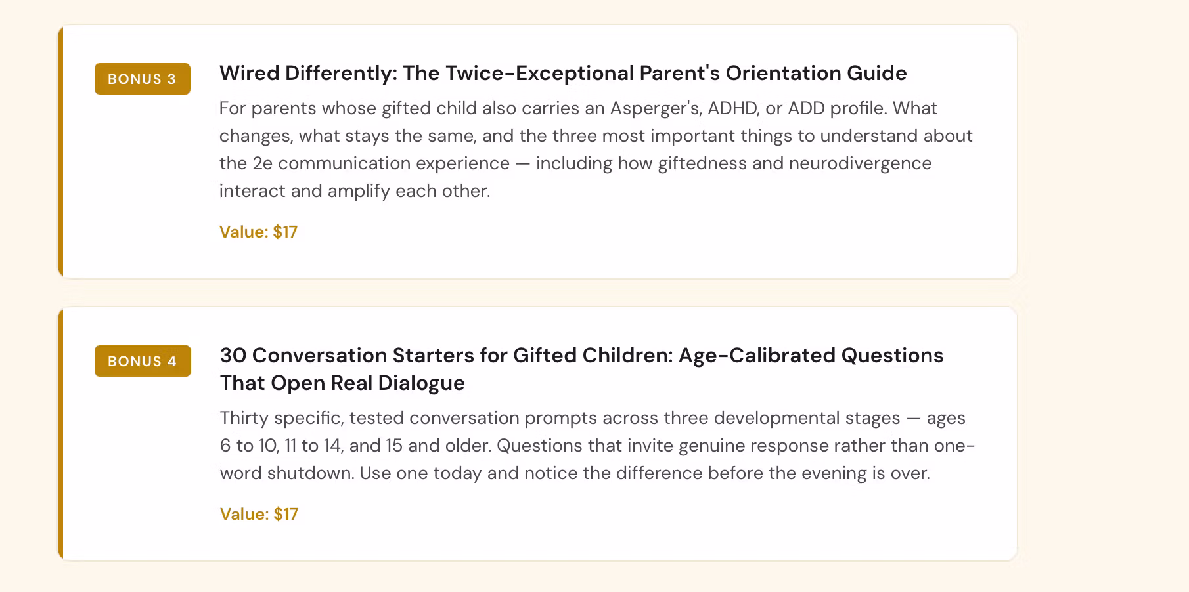1189x592 pixels.
Task: Click "interact and amplify each other" line
Action: pyautogui.click(x=355, y=190)
